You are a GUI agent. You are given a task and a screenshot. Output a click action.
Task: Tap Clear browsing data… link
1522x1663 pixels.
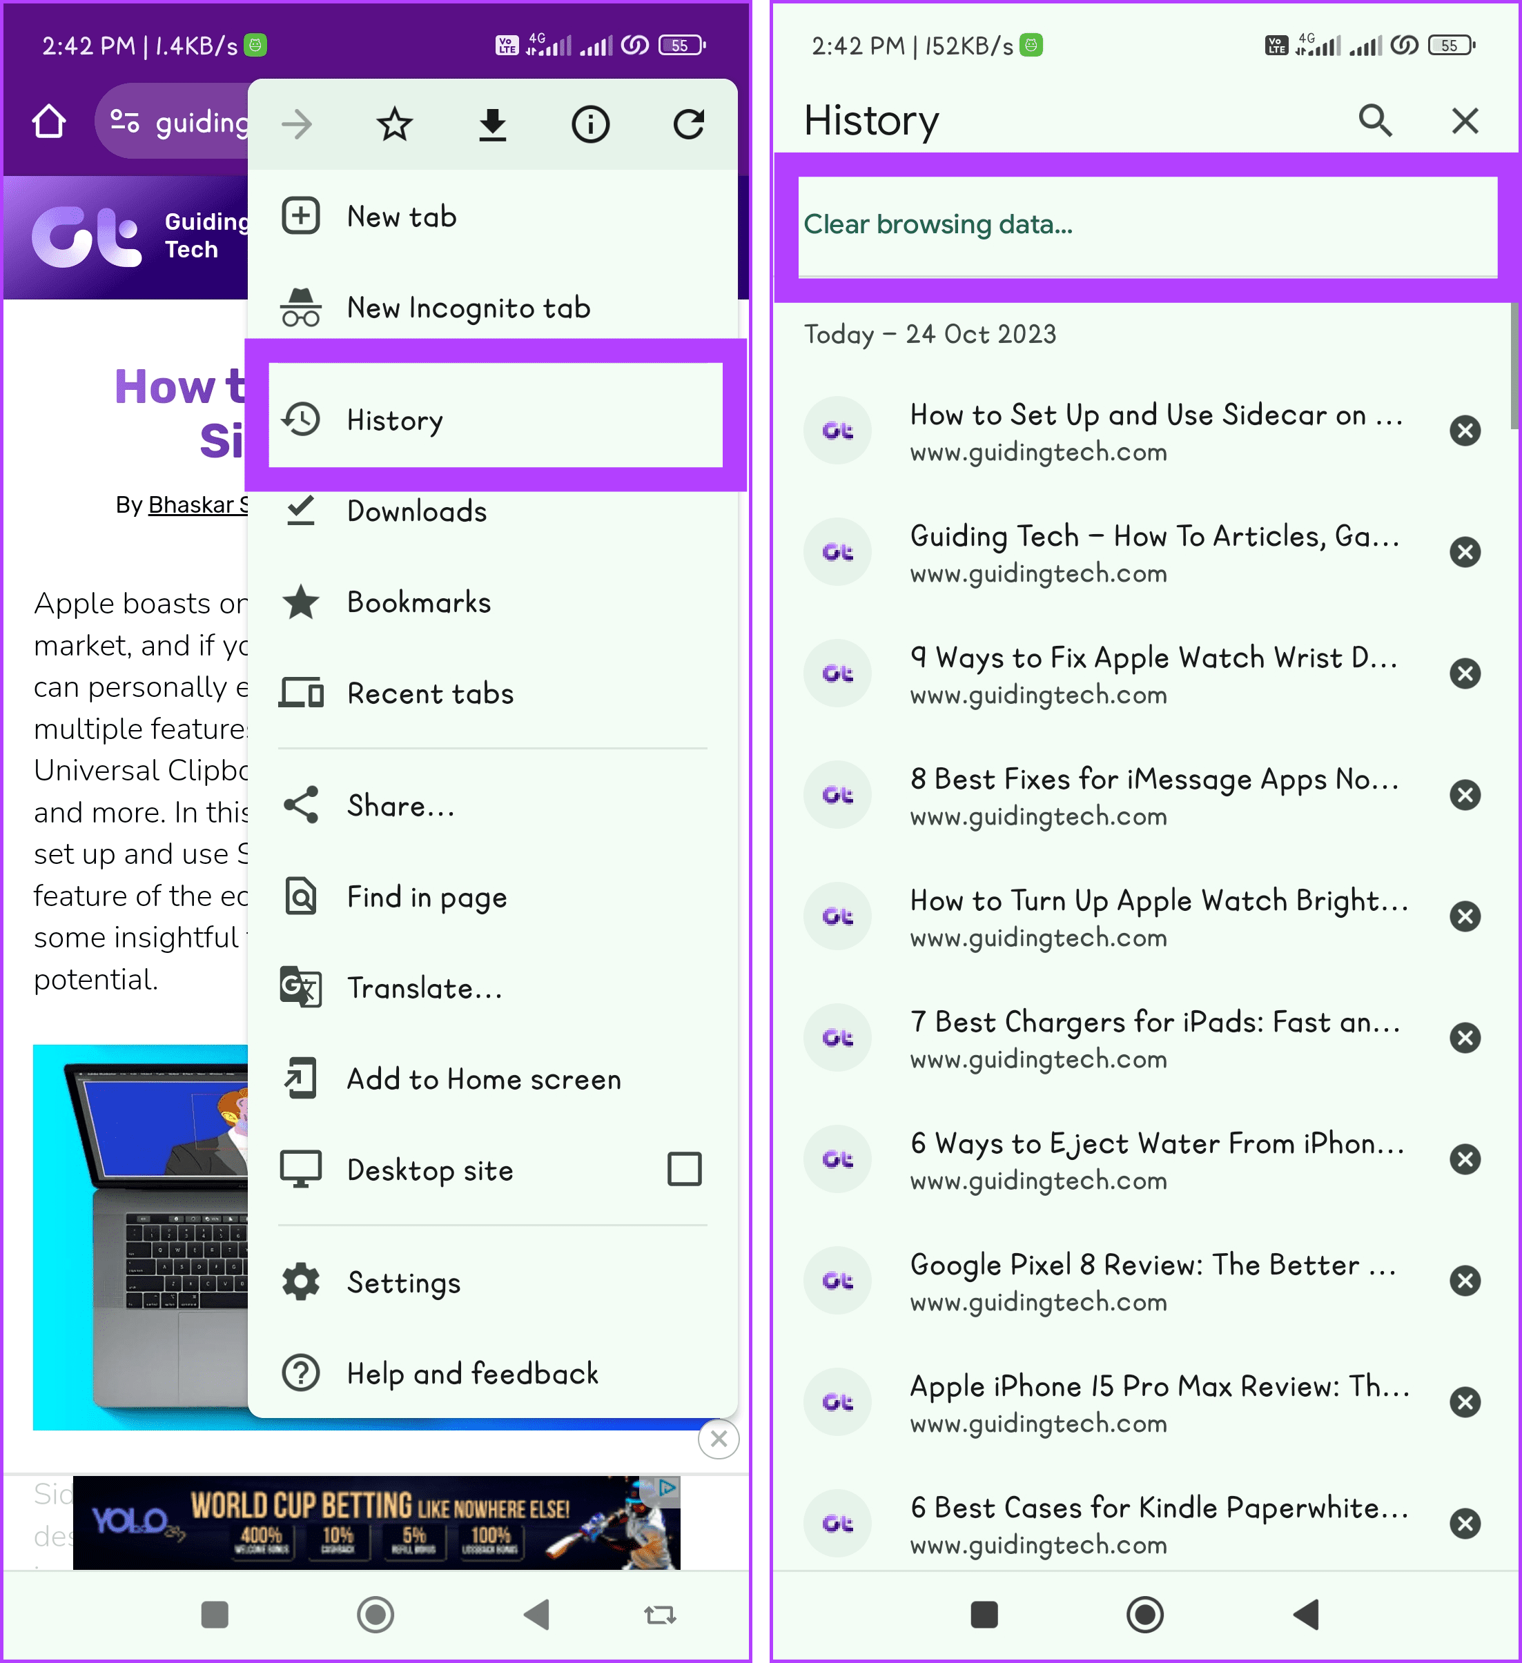click(x=938, y=224)
